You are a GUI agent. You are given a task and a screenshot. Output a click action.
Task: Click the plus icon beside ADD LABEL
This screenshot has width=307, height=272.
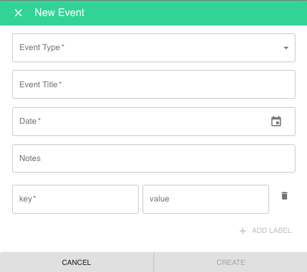pos(243,231)
